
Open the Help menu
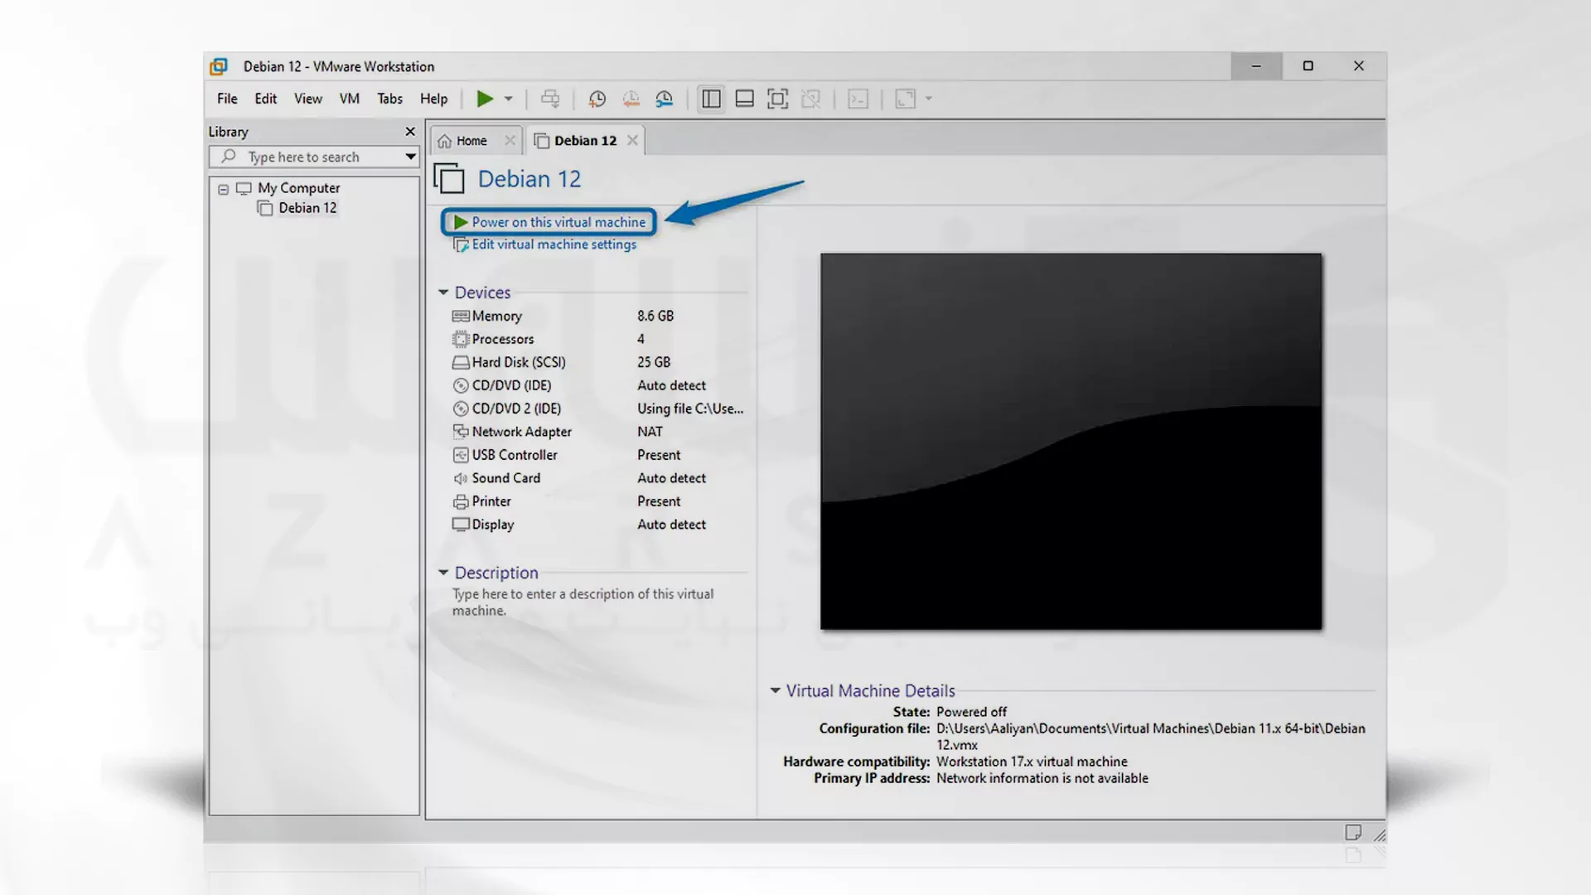point(433,99)
